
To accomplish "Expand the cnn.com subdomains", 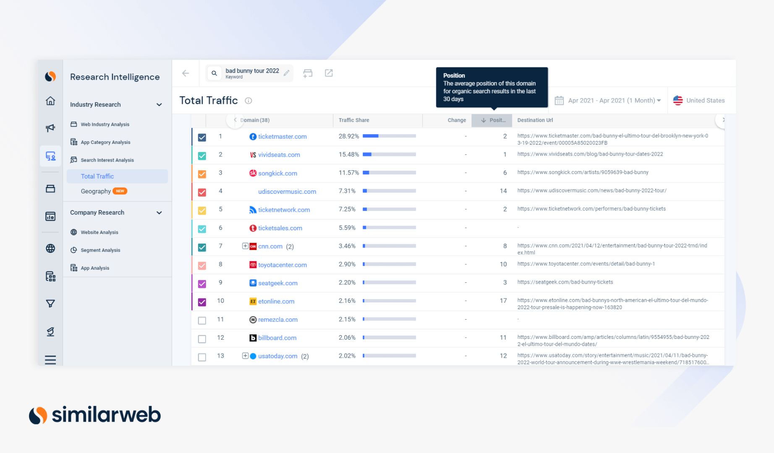I will 245,246.
